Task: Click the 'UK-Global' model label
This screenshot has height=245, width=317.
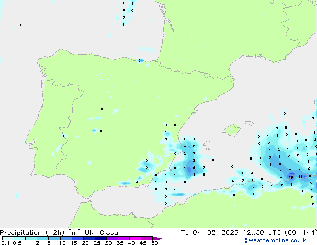Action: coord(102,233)
